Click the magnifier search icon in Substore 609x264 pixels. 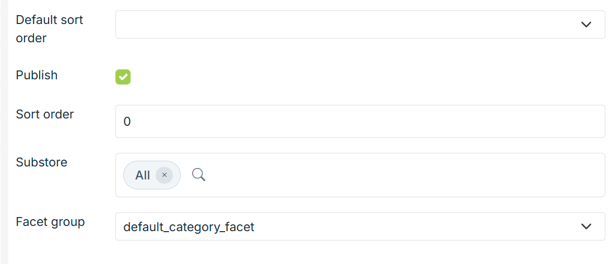coord(198,175)
